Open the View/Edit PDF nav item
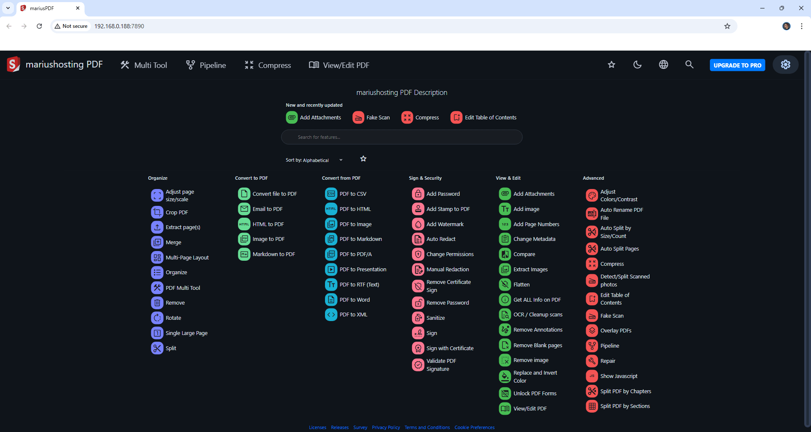This screenshot has height=432, width=811. click(339, 65)
